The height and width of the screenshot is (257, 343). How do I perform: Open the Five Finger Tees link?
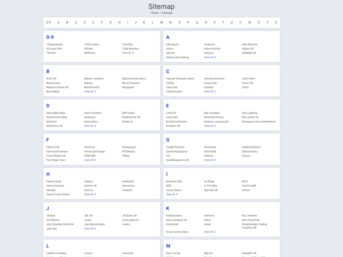(56, 160)
